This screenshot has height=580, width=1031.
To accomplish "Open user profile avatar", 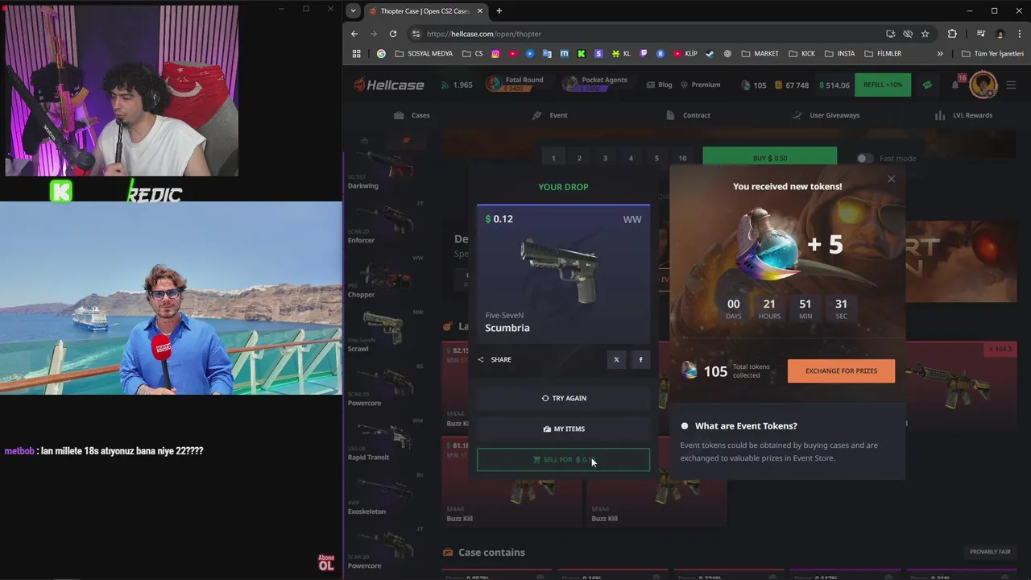I will [x=983, y=85].
